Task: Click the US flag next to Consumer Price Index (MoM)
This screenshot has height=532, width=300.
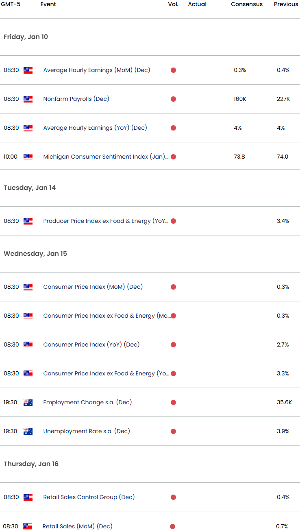Action: (28, 287)
